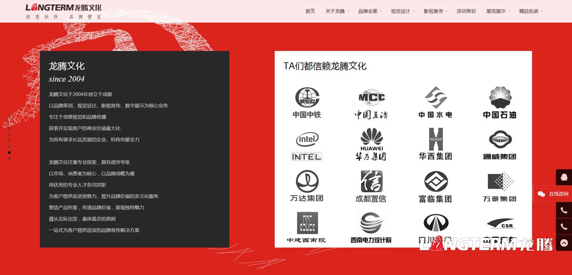Click the line 龙腾文化于2004年创立于成都
This screenshot has width=572, height=275.
coord(81,94)
